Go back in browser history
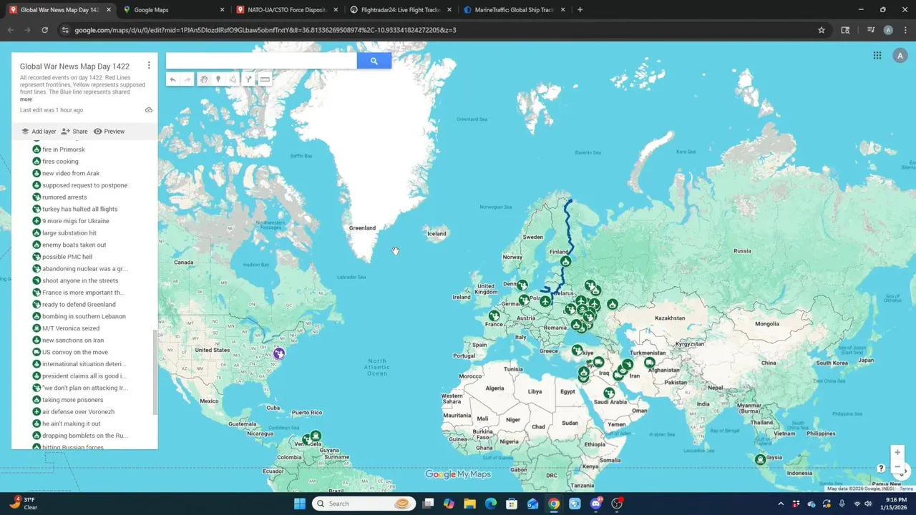The image size is (916, 515). 11,30
